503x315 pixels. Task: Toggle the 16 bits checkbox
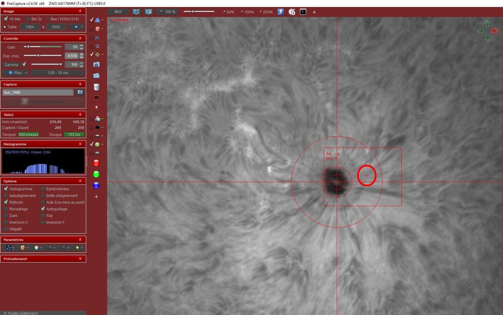point(6,19)
